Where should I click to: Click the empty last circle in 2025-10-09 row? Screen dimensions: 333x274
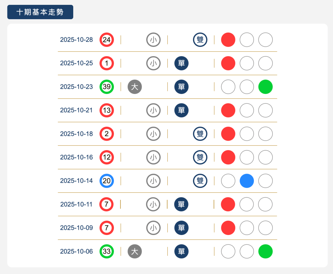click(265, 228)
